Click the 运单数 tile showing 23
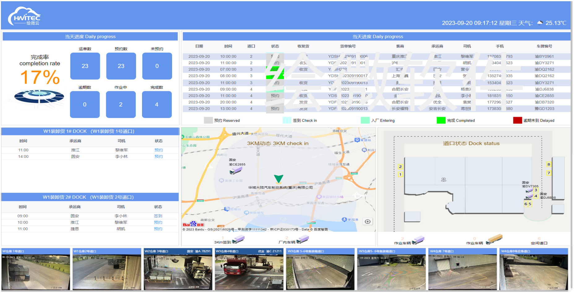The image size is (574, 293). click(x=85, y=66)
